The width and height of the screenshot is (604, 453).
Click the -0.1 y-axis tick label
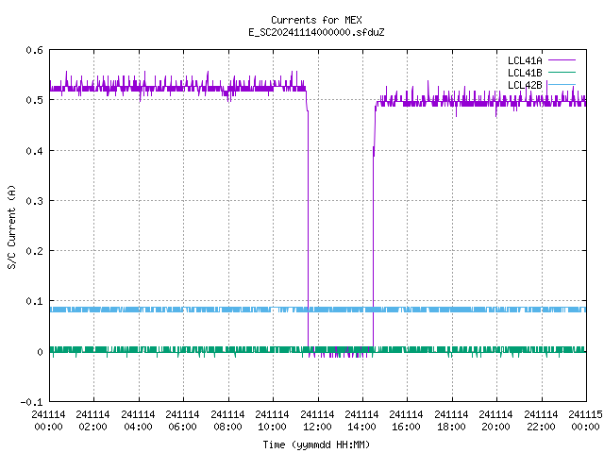point(31,402)
